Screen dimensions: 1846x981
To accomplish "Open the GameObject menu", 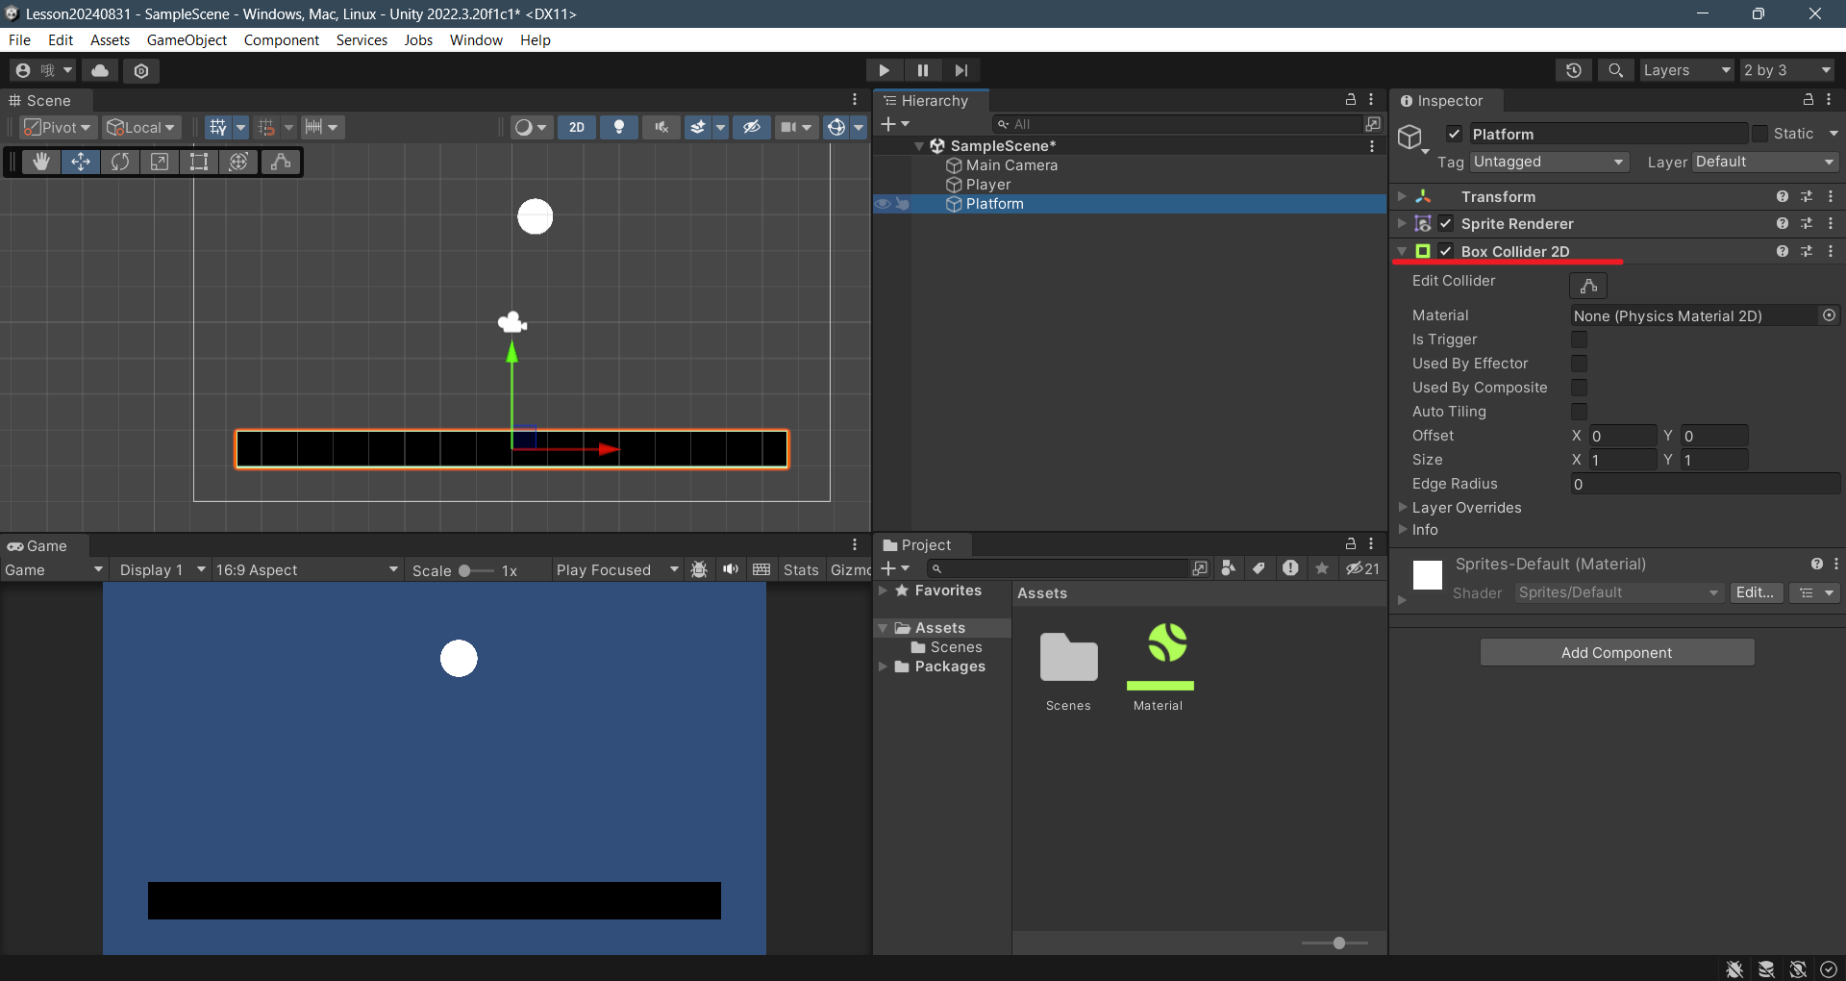I will [187, 40].
